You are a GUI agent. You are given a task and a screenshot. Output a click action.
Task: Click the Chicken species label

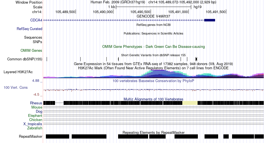[x=36, y=120]
